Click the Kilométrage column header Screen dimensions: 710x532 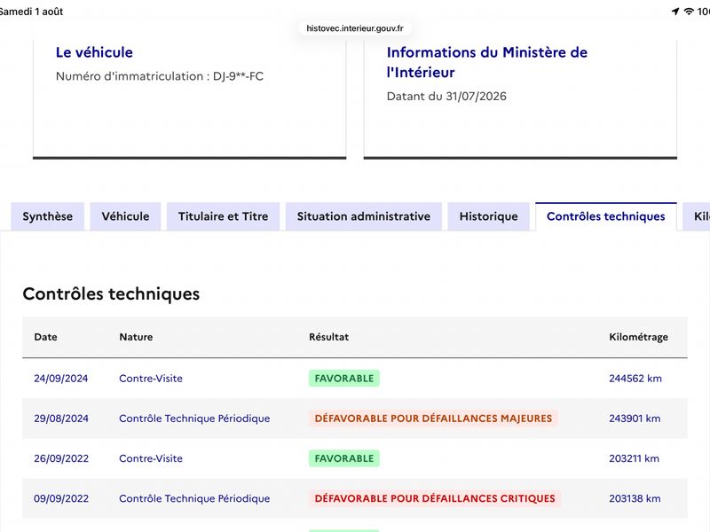pos(638,338)
